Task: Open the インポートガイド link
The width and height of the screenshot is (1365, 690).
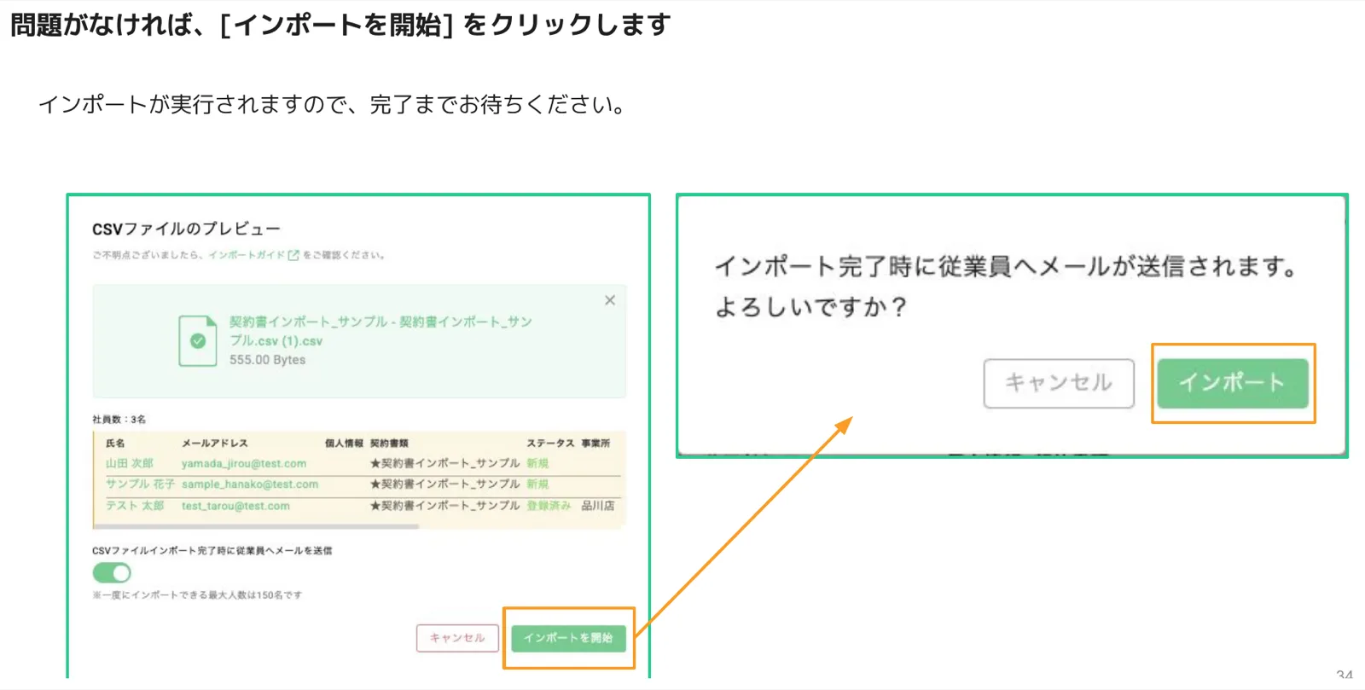Action: pyautogui.click(x=247, y=255)
